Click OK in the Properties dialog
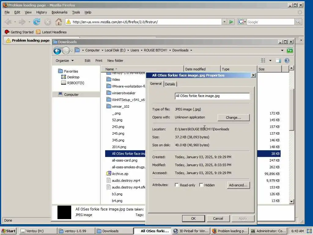This screenshot has height=235, width=313. pos(193,218)
